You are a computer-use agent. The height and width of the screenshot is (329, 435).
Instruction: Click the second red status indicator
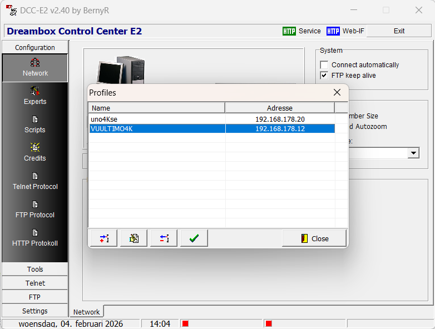coord(269,323)
